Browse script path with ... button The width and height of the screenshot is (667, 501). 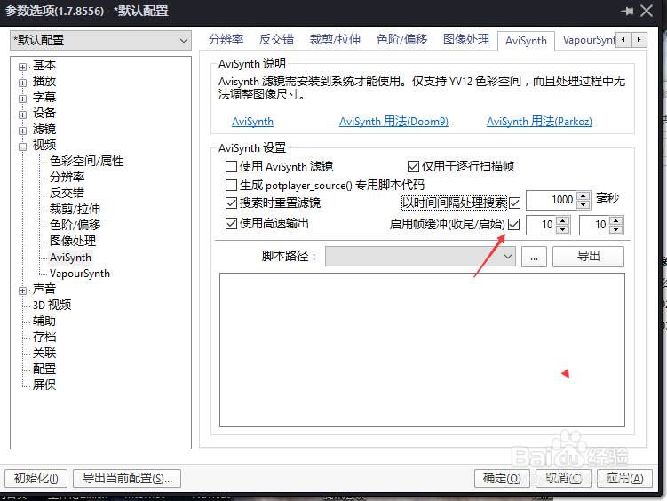click(535, 257)
